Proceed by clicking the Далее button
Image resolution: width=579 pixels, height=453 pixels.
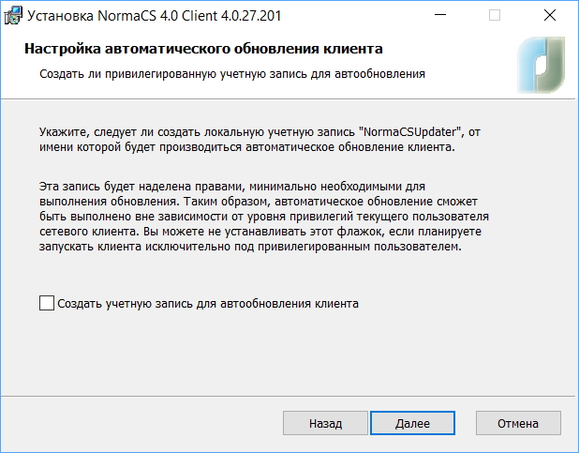pyautogui.click(x=412, y=423)
